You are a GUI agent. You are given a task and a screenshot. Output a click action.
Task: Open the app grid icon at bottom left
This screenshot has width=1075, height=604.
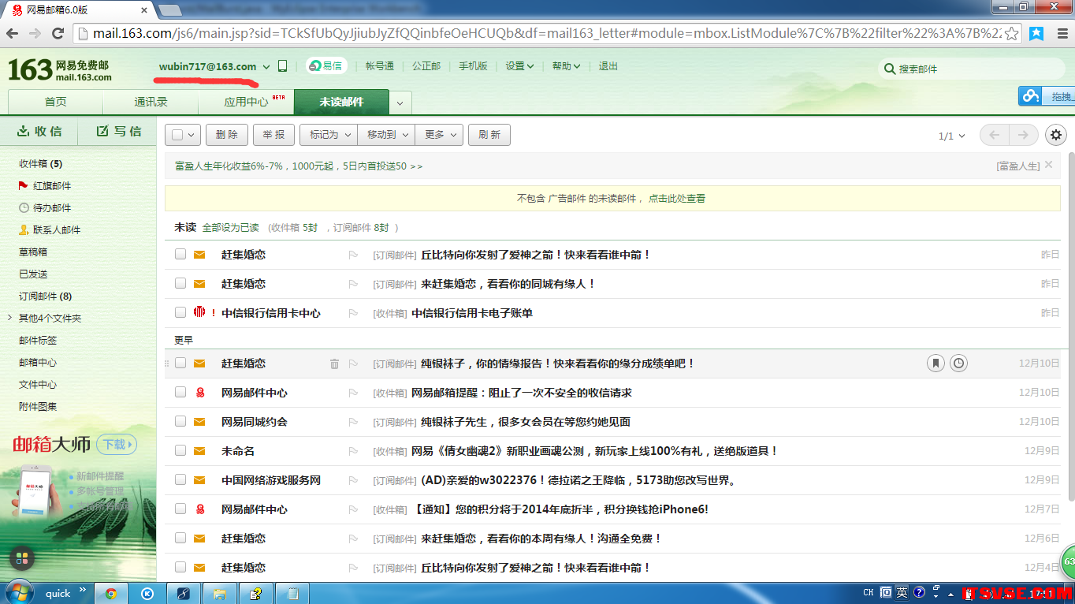[22, 558]
